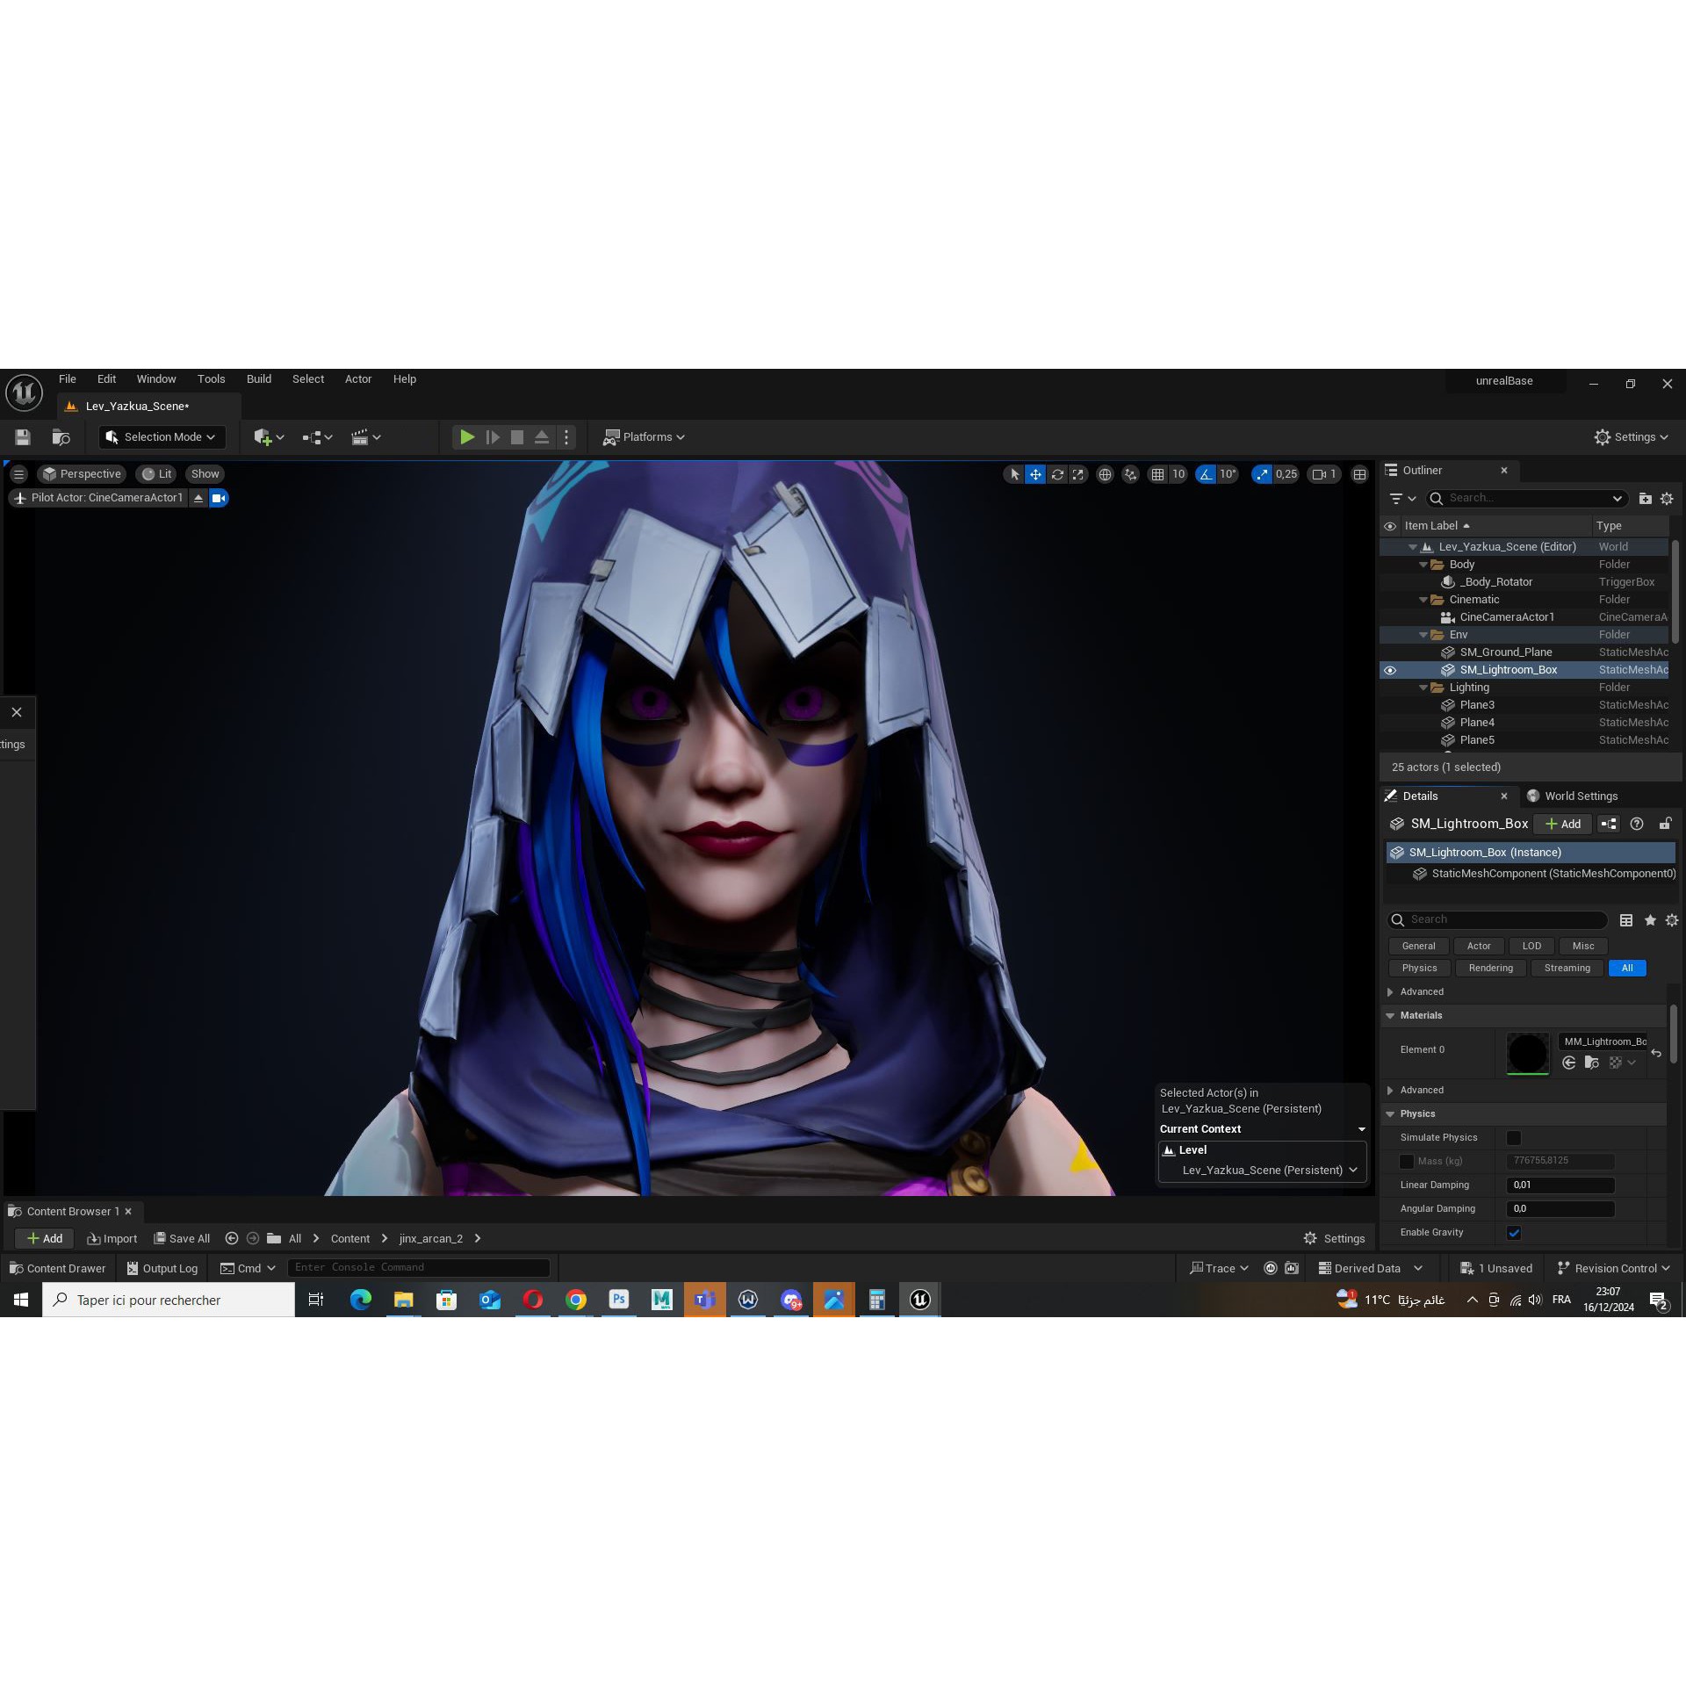
Task: Collapse the Lighting folder in Outliner
Action: (x=1423, y=688)
